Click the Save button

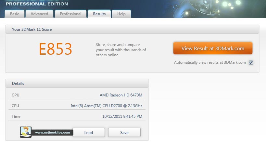tap(124, 132)
